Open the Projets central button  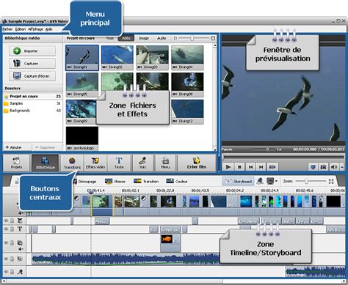tap(16, 163)
